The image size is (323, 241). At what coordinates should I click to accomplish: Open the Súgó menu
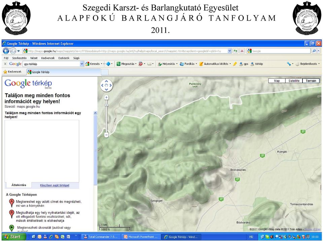point(76,58)
